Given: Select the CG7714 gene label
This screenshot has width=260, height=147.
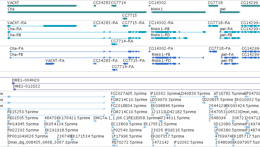Looking at the screenshot, I should click(119, 3).
